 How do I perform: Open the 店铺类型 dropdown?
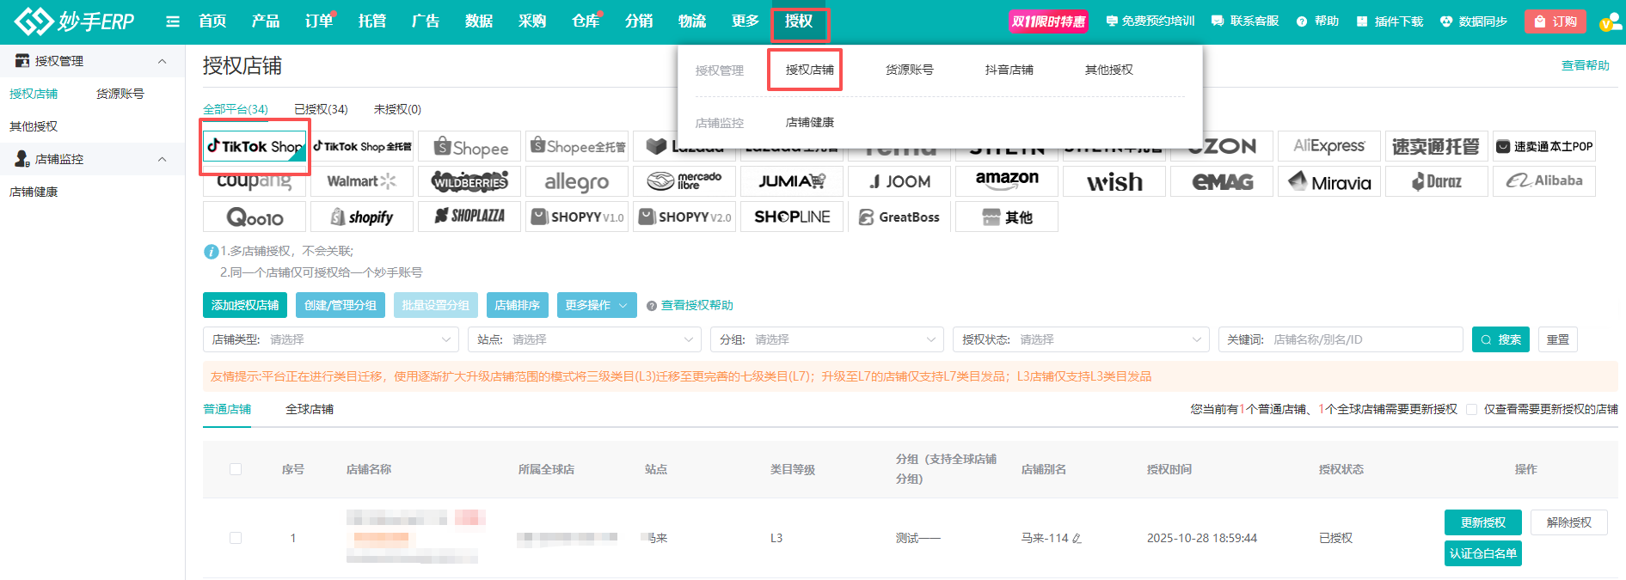pyautogui.click(x=331, y=339)
